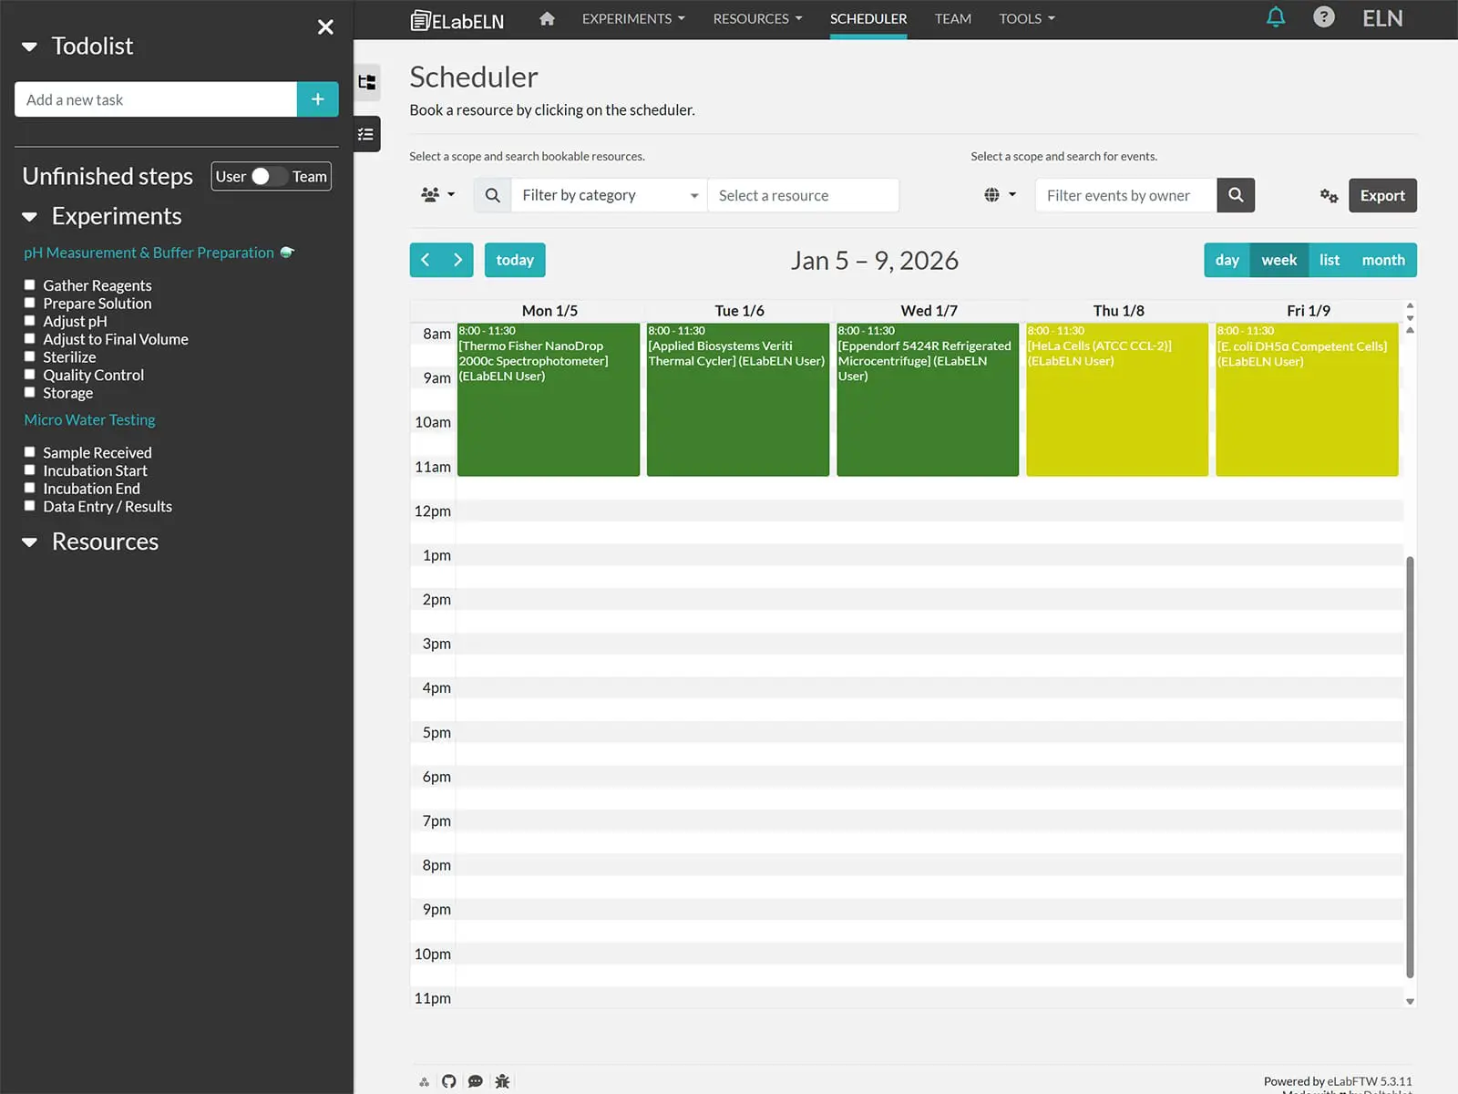Image resolution: width=1458 pixels, height=1094 pixels.
Task: Open the notifications bell icon
Action: click(x=1276, y=17)
